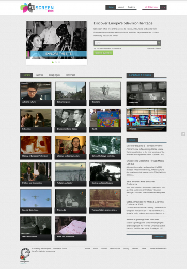Open National holidays, festivals thumbnail

105,147
